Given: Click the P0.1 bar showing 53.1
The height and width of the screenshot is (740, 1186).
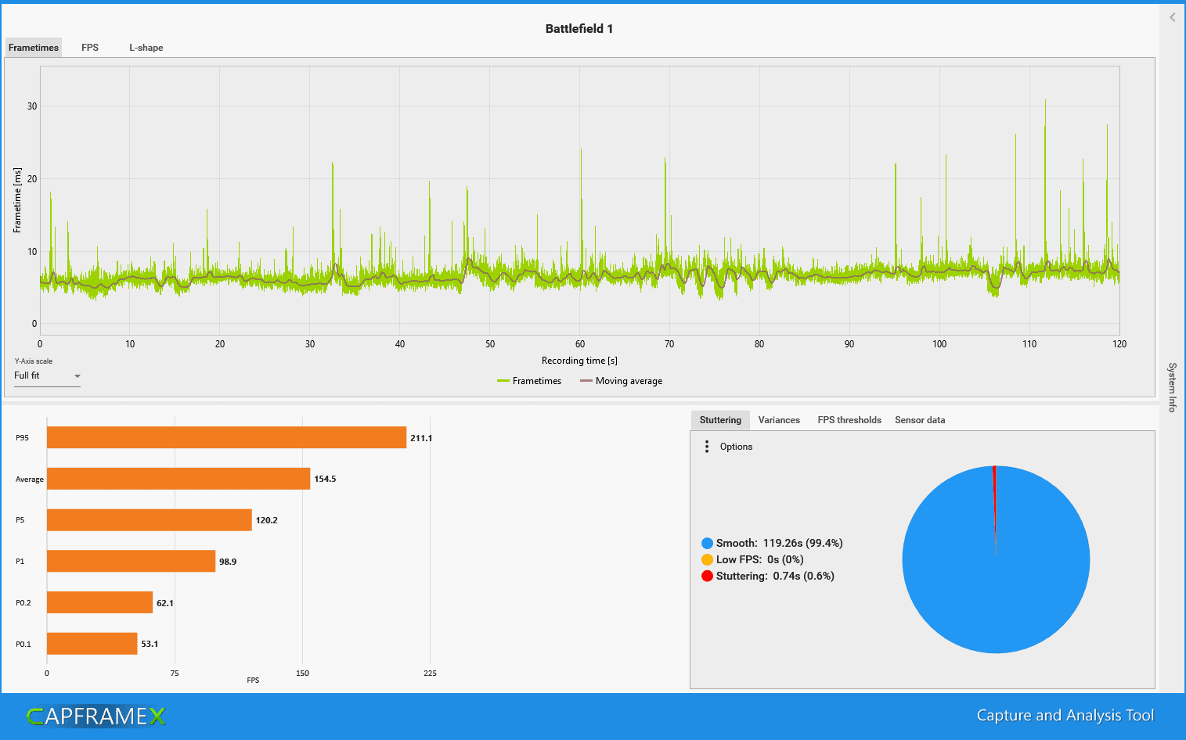Looking at the screenshot, I should 92,644.
